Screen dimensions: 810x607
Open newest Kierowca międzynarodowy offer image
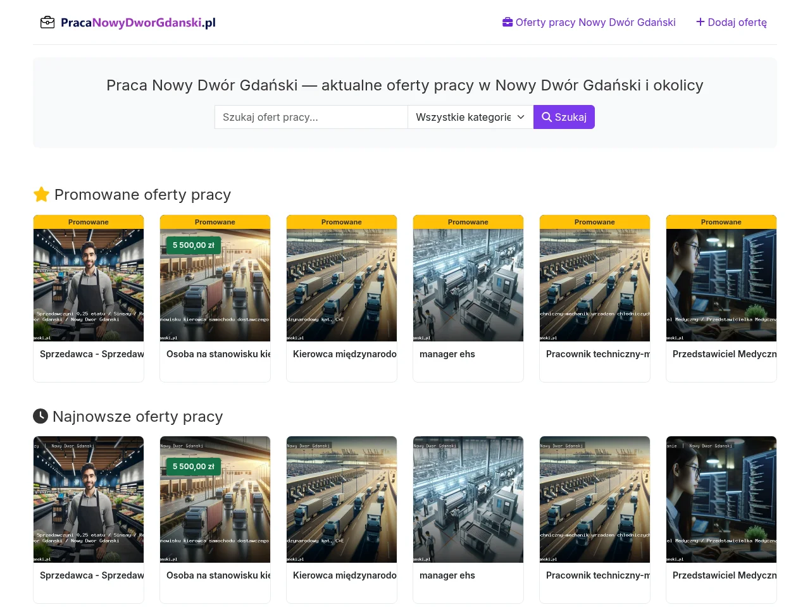coord(342,500)
